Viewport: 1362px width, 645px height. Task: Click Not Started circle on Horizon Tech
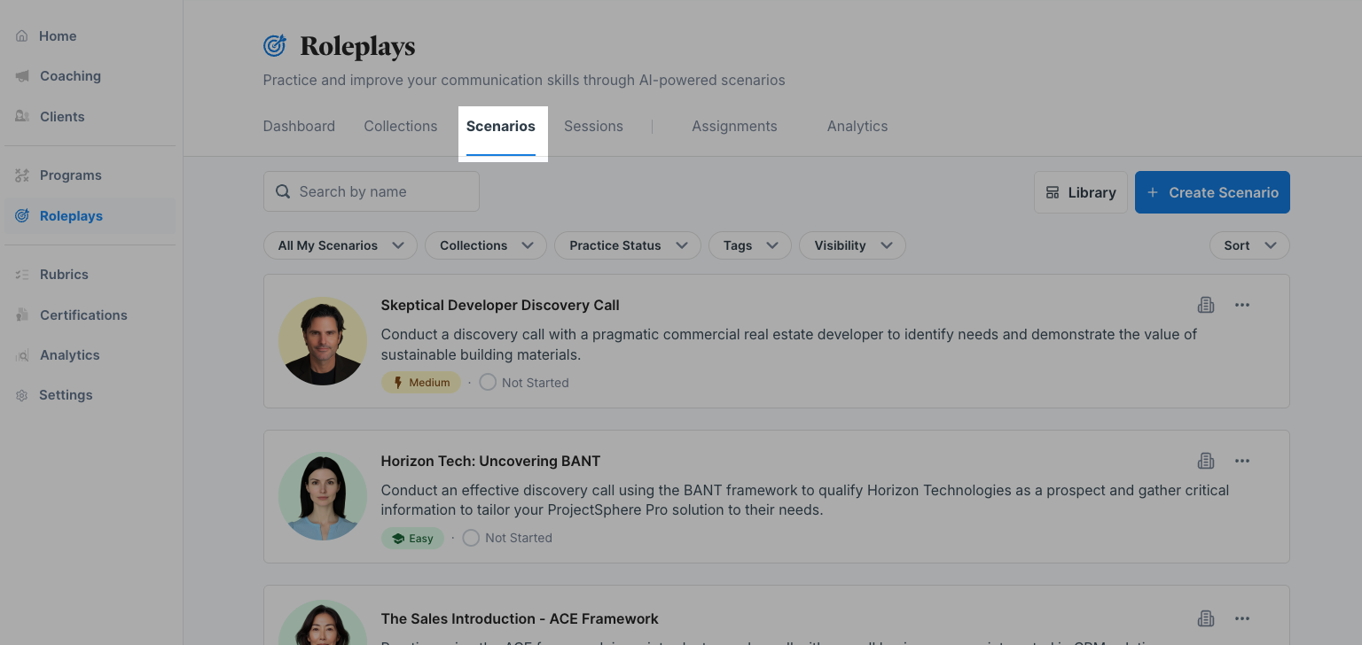[x=471, y=538]
